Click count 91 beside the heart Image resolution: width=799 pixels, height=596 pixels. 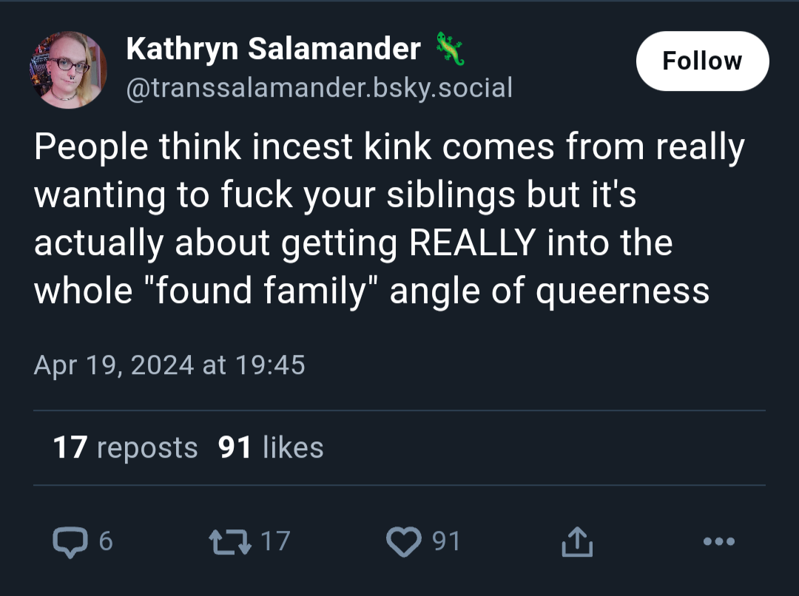click(x=446, y=541)
